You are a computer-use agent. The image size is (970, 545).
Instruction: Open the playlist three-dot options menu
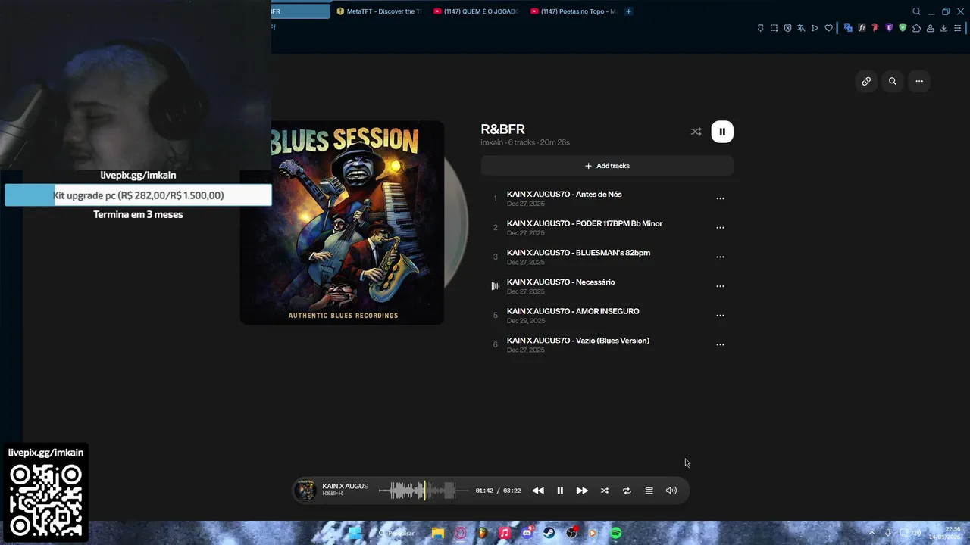pos(919,81)
